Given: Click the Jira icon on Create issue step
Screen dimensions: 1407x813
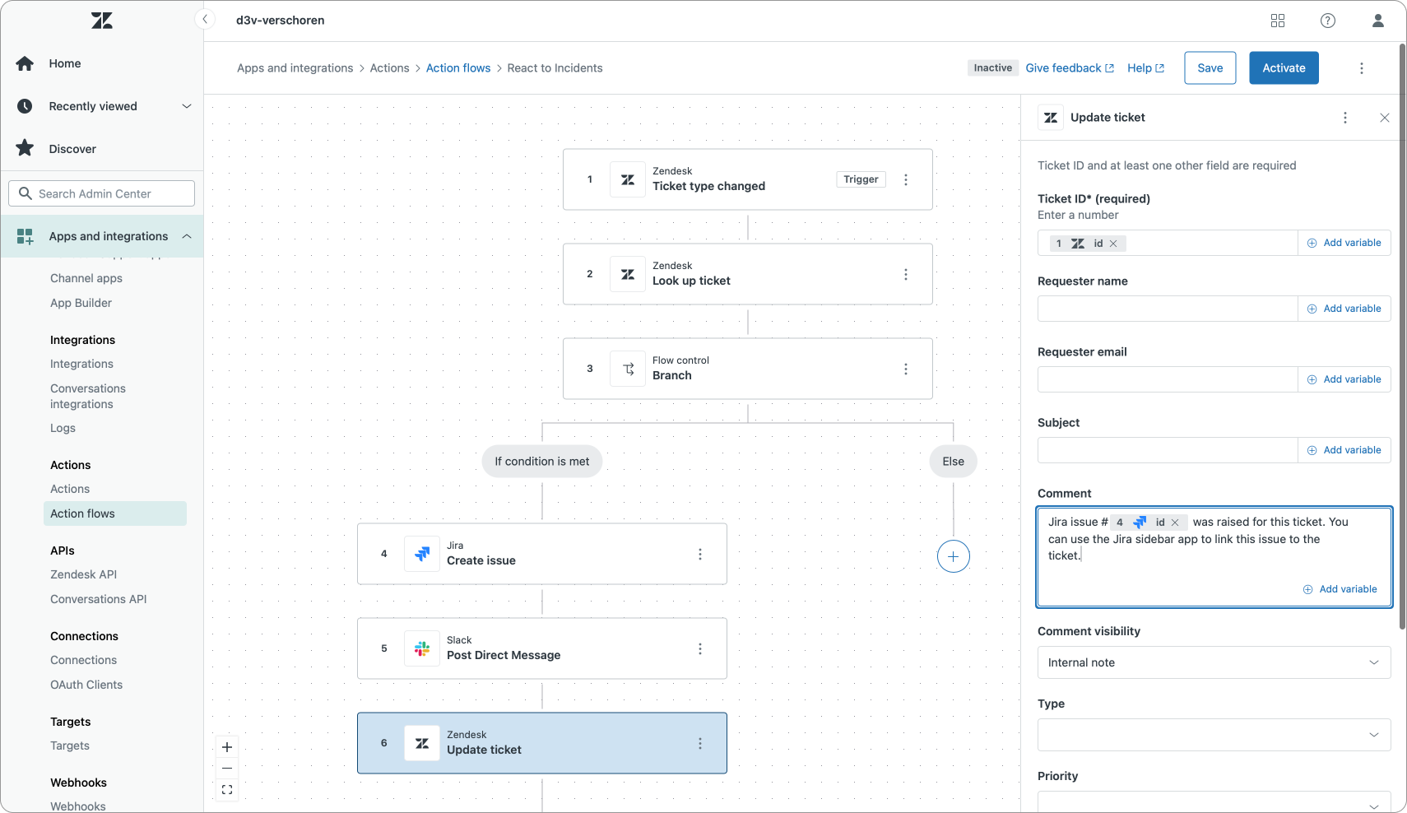Looking at the screenshot, I should pos(422,554).
